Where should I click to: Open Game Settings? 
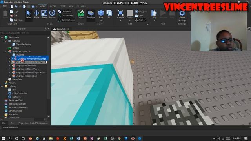182,16
